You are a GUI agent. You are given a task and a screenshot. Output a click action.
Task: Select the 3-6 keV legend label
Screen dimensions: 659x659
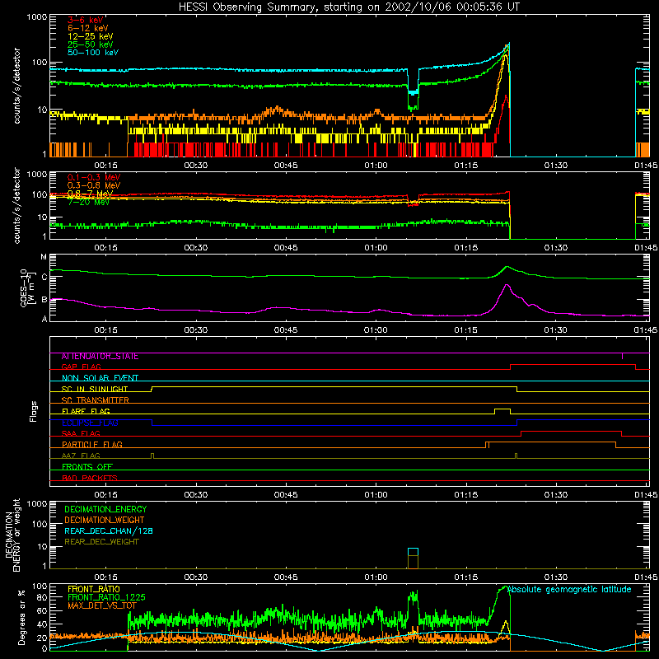pos(86,20)
